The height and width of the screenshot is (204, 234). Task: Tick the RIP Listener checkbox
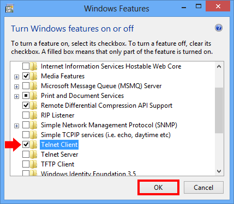pos(26,115)
